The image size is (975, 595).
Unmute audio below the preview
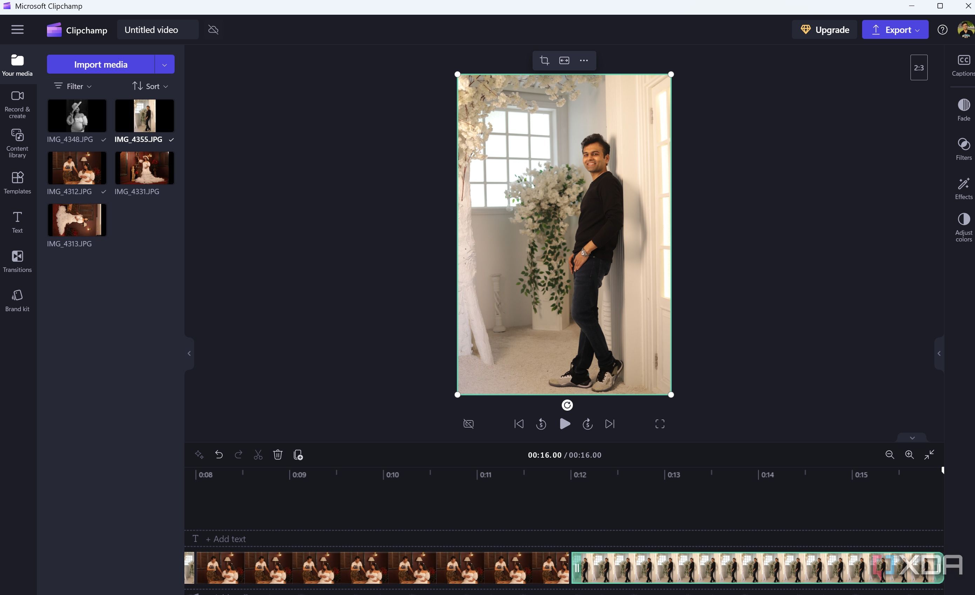pos(468,424)
